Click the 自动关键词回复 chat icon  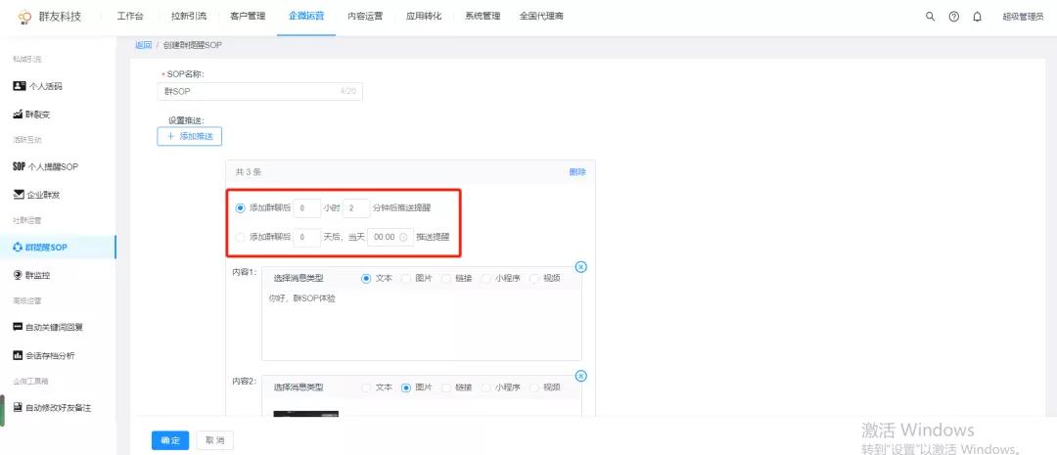pyautogui.click(x=19, y=326)
